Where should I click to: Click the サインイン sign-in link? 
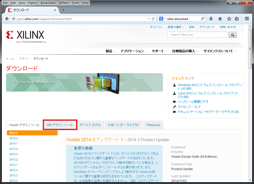[x=156, y=27]
